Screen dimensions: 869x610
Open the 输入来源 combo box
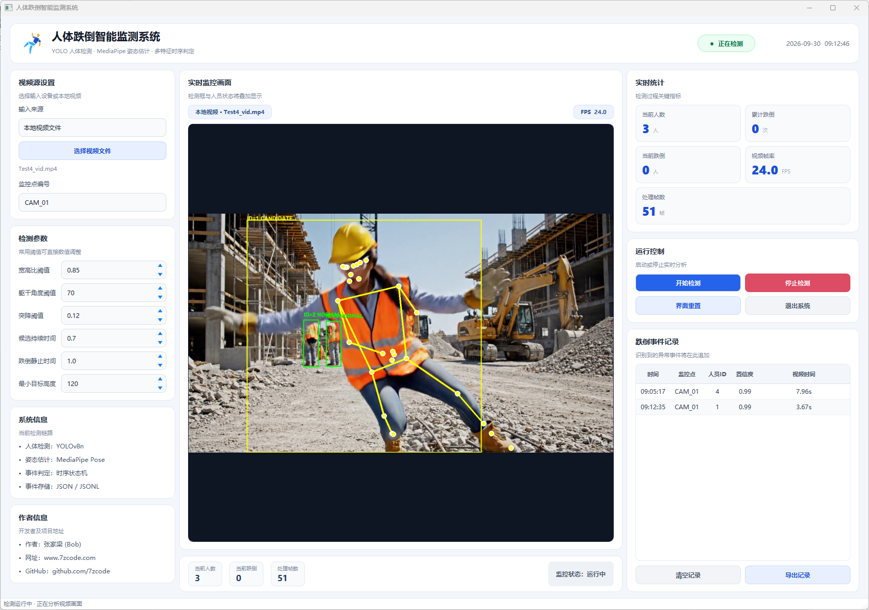coord(92,127)
